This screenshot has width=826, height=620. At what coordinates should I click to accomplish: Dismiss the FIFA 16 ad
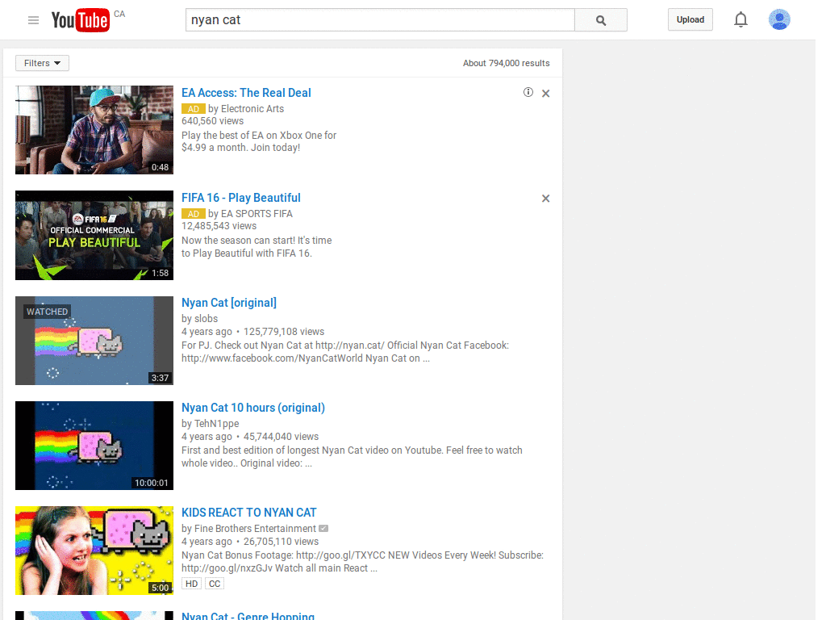(x=546, y=199)
